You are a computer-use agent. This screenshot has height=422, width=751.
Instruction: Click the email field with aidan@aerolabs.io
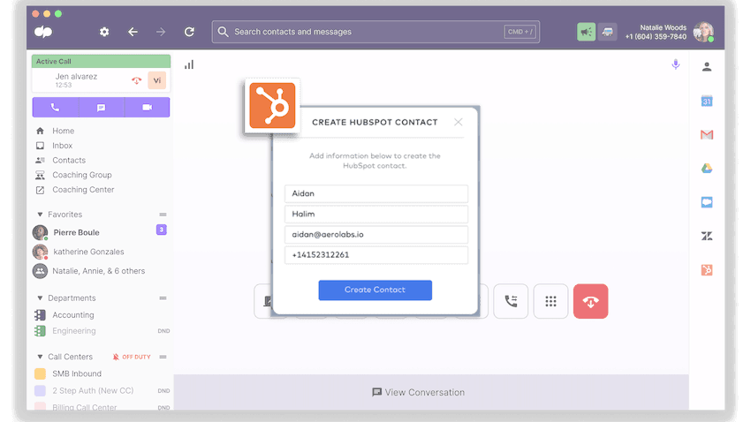(375, 235)
